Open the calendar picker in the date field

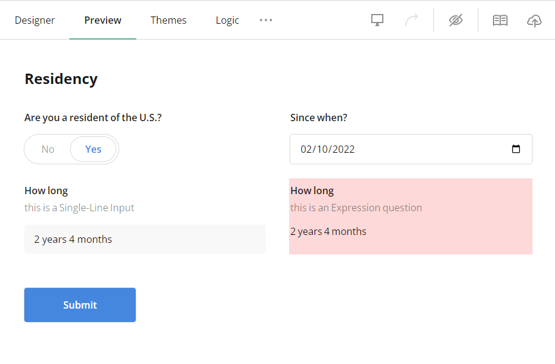[x=516, y=149]
